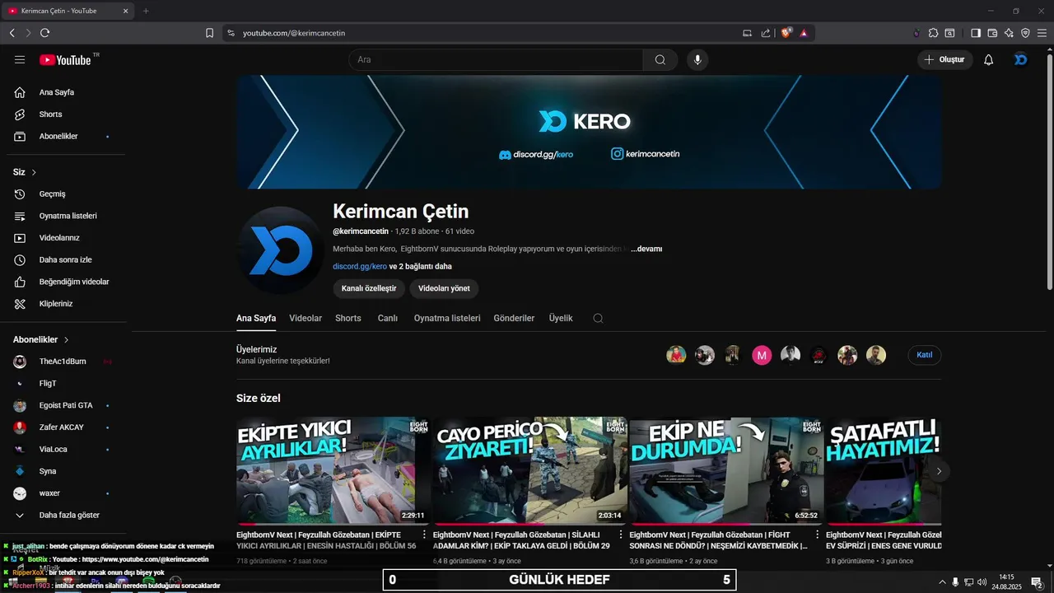Show next videos carousel arrow
Screen dimensions: 1054x593
click(x=939, y=471)
